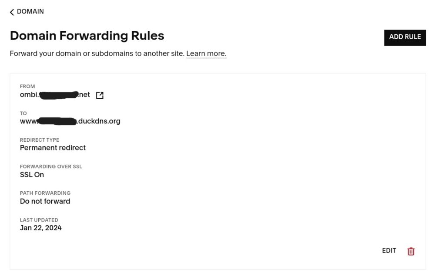
Task: Click the Domain Forwarding Rules heading
Action: (87, 36)
